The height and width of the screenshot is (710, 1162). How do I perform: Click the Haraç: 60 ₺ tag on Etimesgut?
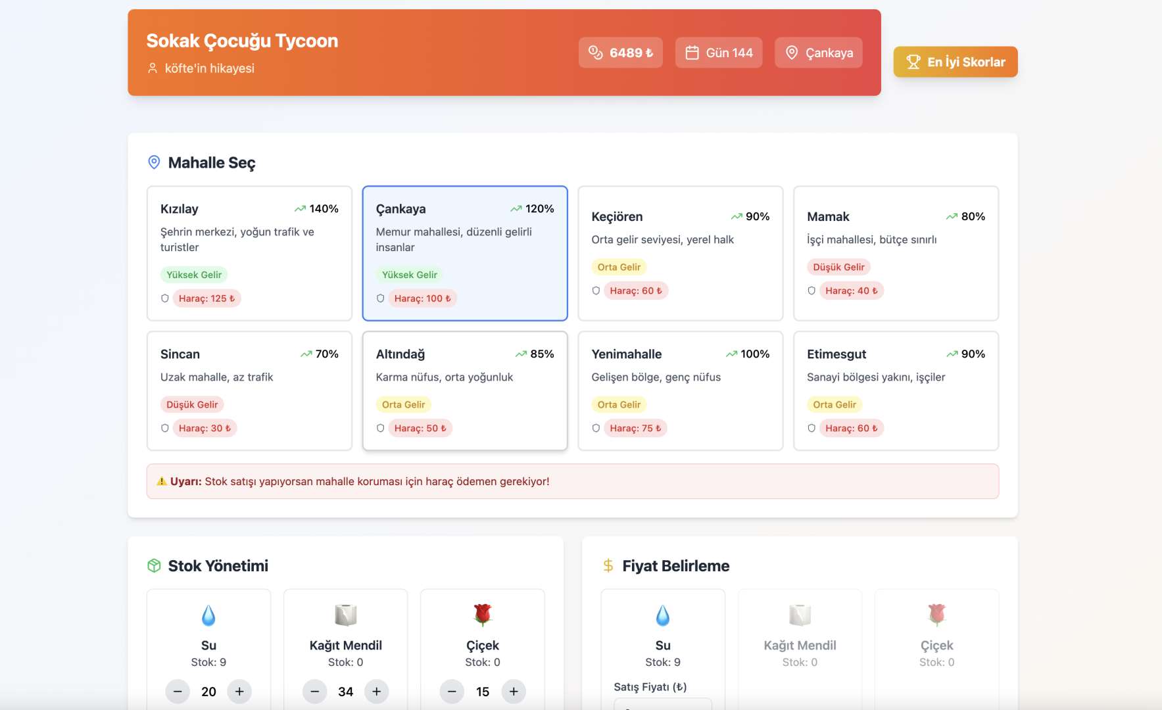(852, 428)
